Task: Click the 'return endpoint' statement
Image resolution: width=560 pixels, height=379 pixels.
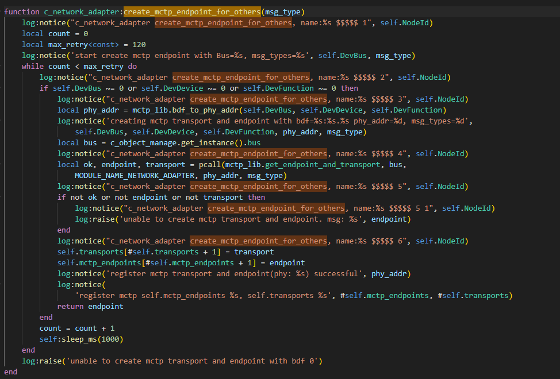Action: click(90, 306)
